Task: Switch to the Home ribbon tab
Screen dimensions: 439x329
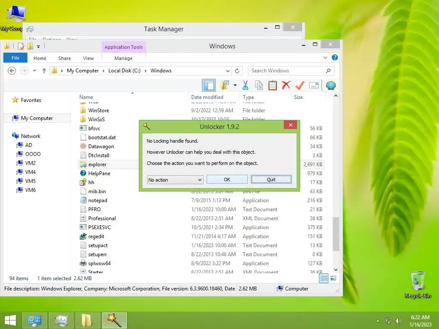Action: 40,58
